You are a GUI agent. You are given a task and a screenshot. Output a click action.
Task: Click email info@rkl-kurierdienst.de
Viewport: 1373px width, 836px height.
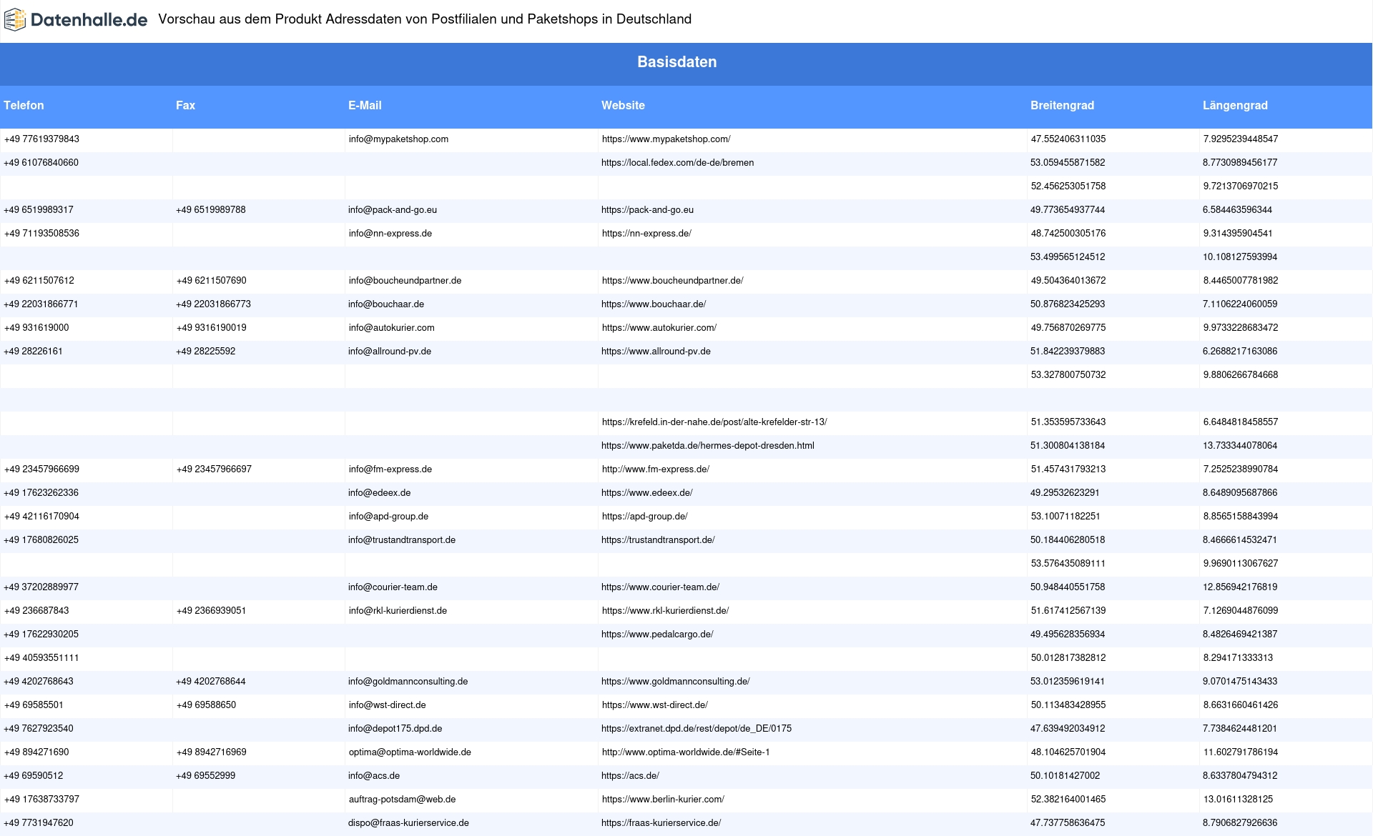tap(398, 611)
